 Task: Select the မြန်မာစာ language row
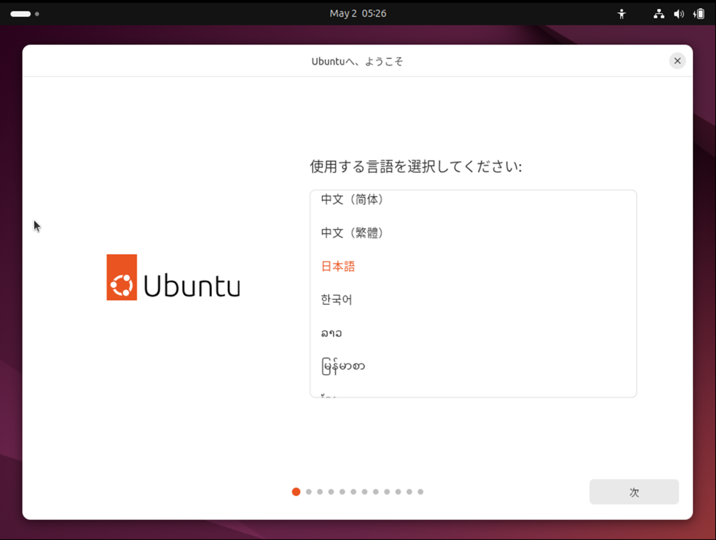point(473,366)
